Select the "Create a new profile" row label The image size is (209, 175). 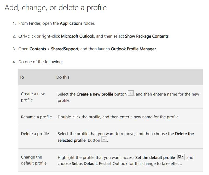click(x=33, y=97)
